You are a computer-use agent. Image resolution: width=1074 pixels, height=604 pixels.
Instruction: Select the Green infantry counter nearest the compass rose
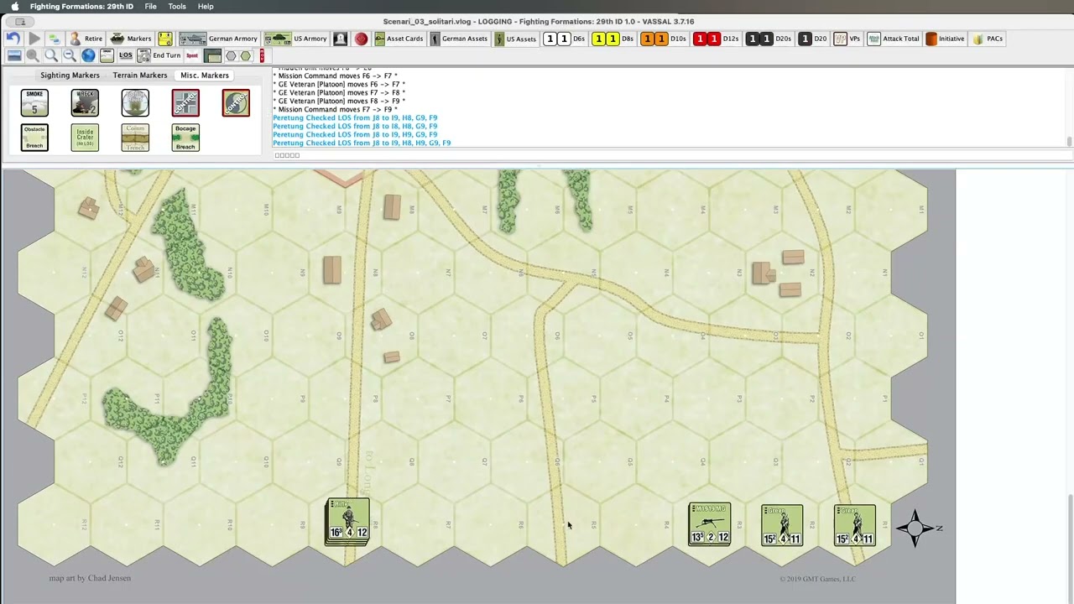[x=855, y=525]
